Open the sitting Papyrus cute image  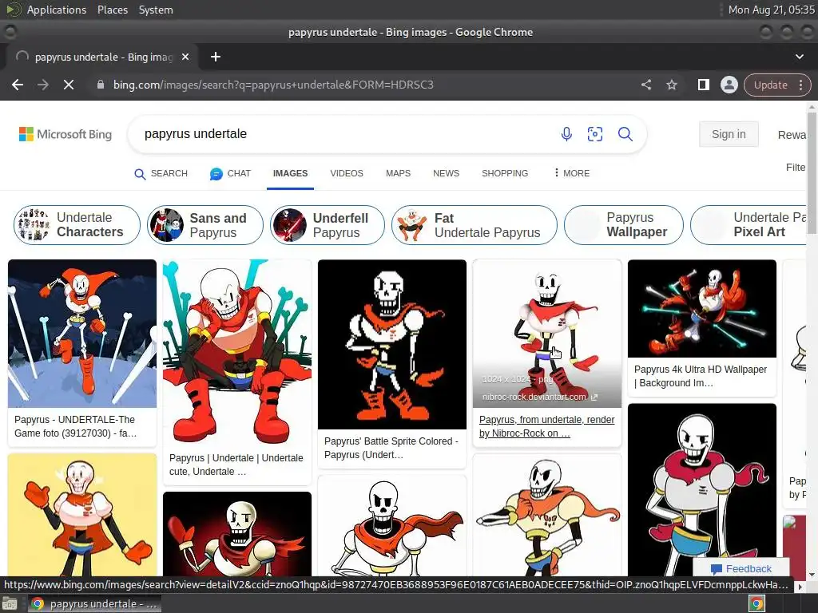pos(236,352)
